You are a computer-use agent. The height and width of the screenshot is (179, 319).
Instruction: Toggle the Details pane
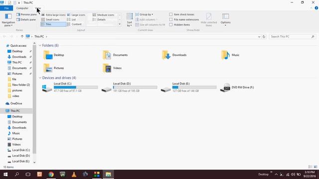coord(26,20)
